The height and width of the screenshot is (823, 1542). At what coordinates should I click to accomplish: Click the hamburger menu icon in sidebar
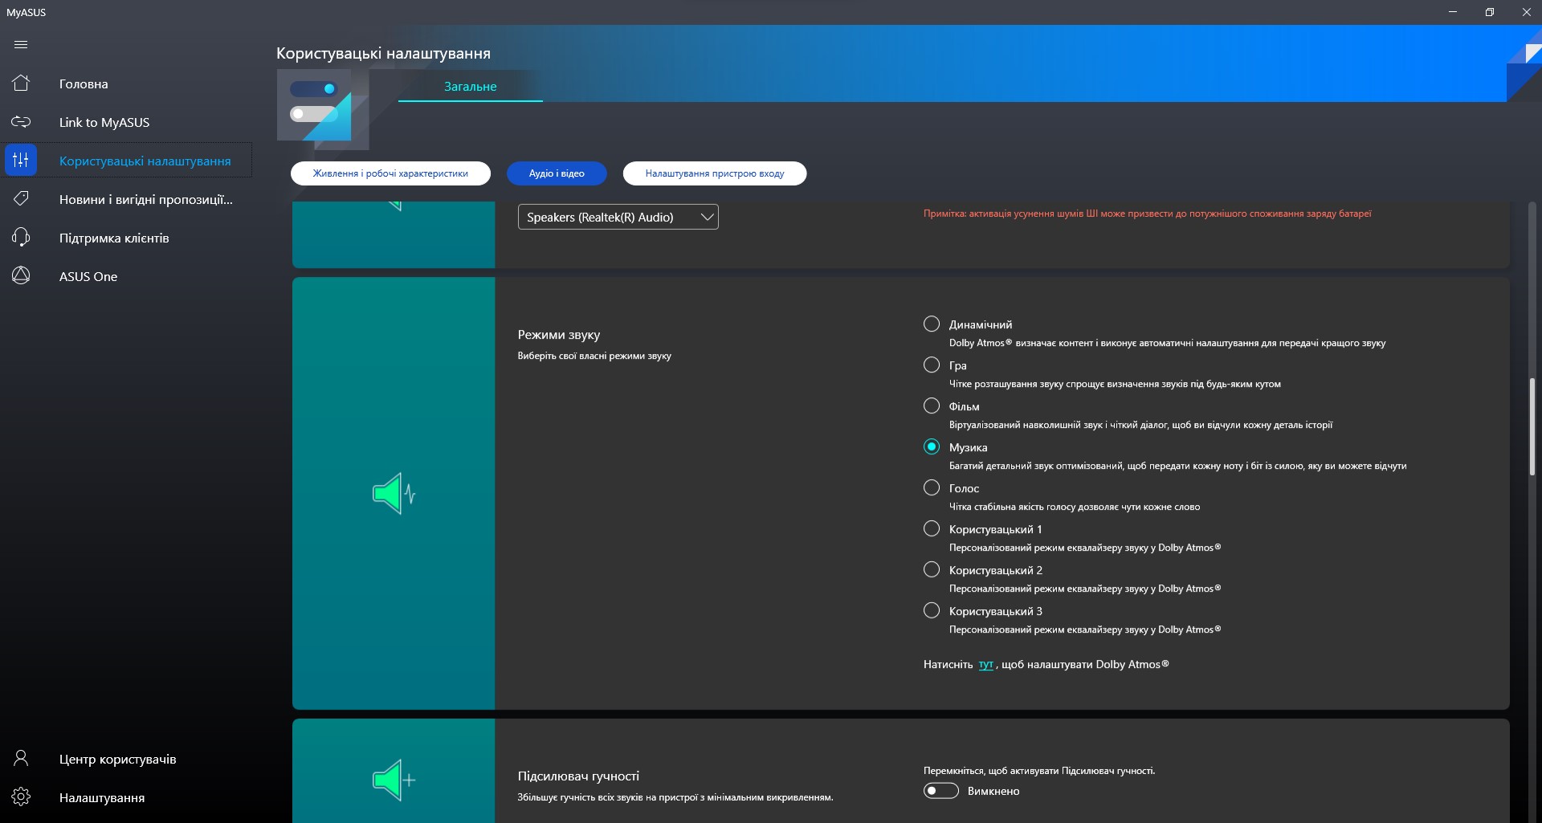(x=21, y=45)
